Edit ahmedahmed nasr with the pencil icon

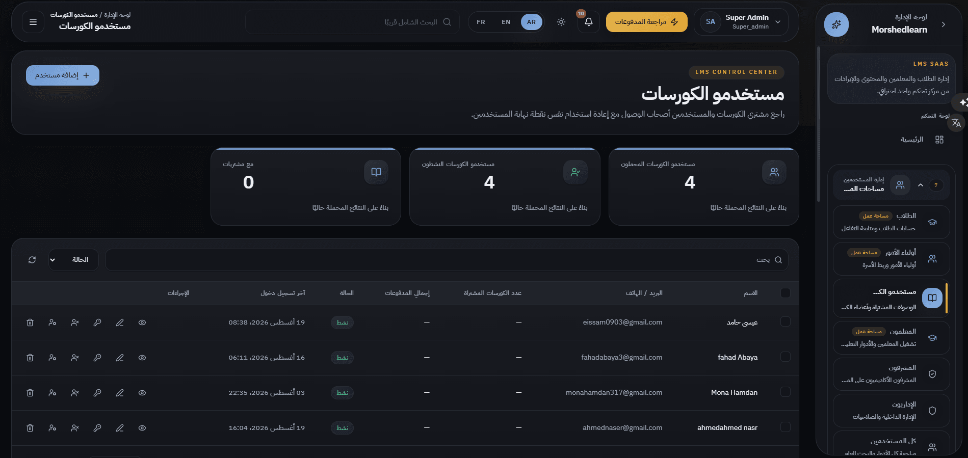120,428
